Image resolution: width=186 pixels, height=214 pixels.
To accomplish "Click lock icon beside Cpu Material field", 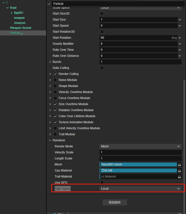I will (179, 170).
